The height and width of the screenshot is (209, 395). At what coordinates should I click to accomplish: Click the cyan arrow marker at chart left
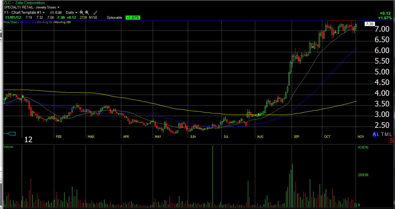click(x=9, y=134)
